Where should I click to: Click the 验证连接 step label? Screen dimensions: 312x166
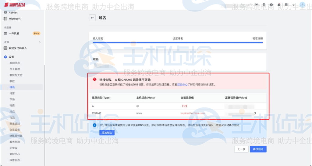(x=257, y=39)
